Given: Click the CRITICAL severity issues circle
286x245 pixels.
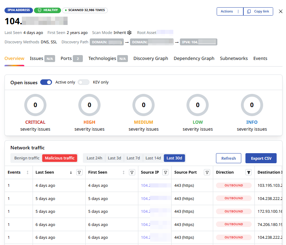Looking at the screenshot, I should pyautogui.click(x=35, y=105).
